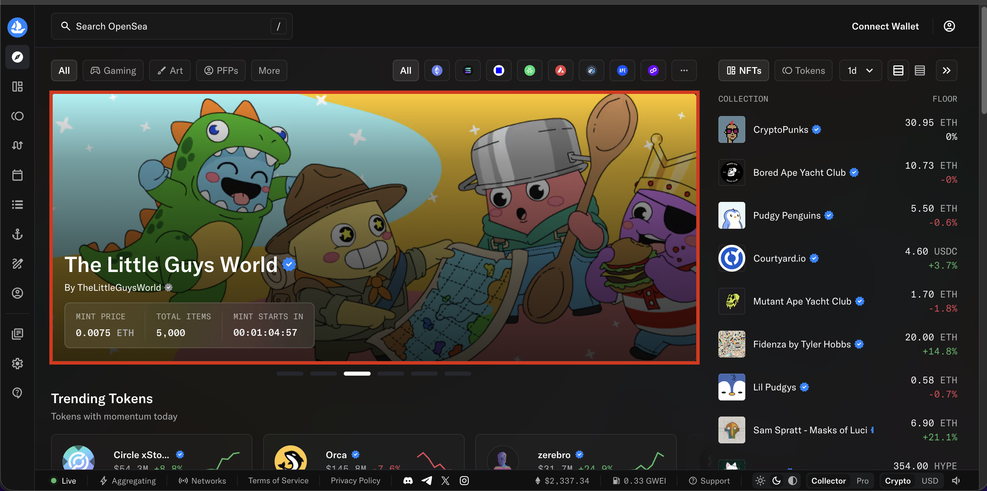Filter by the Base blue square chain icon
Image resolution: width=987 pixels, height=491 pixels.
coord(499,70)
